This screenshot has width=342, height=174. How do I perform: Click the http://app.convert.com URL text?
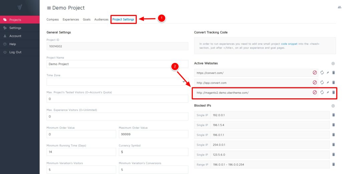[211, 83]
